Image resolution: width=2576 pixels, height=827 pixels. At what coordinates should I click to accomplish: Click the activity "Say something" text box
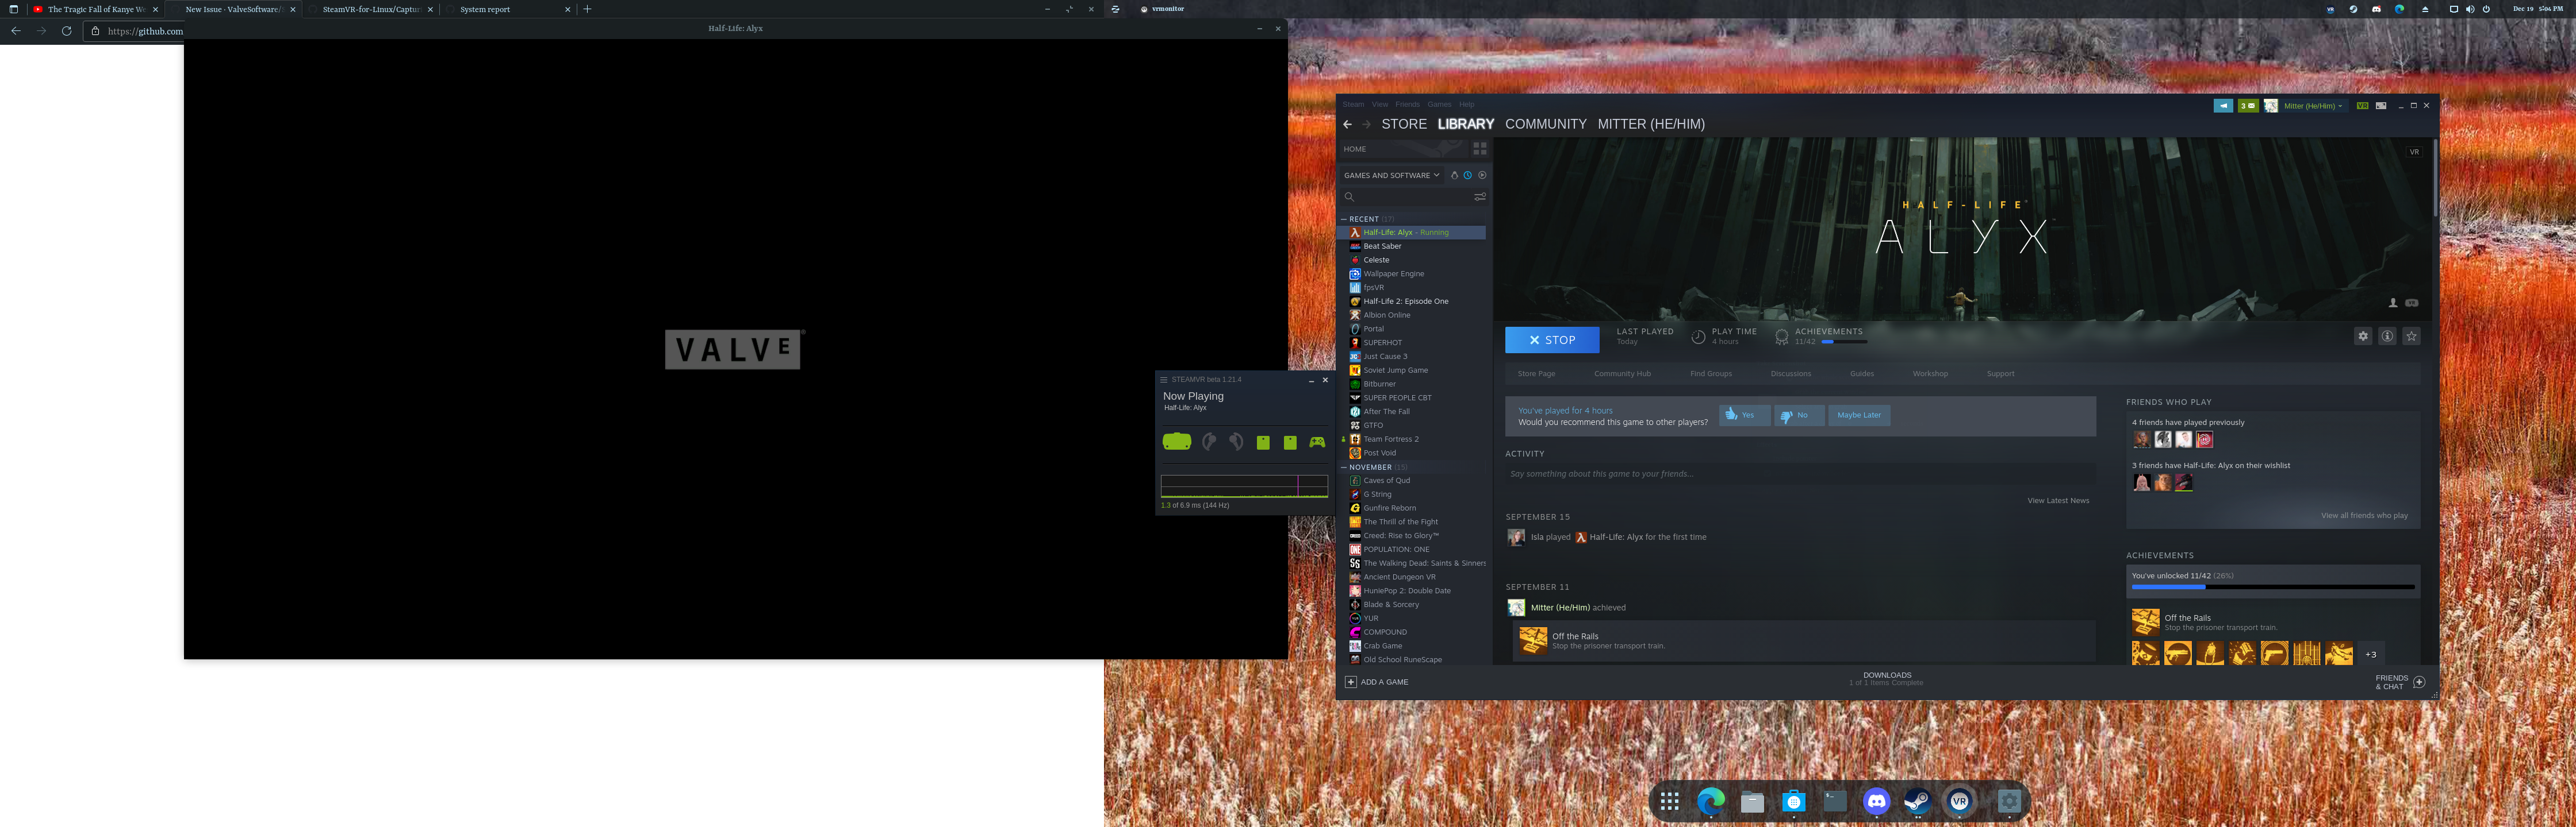(x=1800, y=474)
